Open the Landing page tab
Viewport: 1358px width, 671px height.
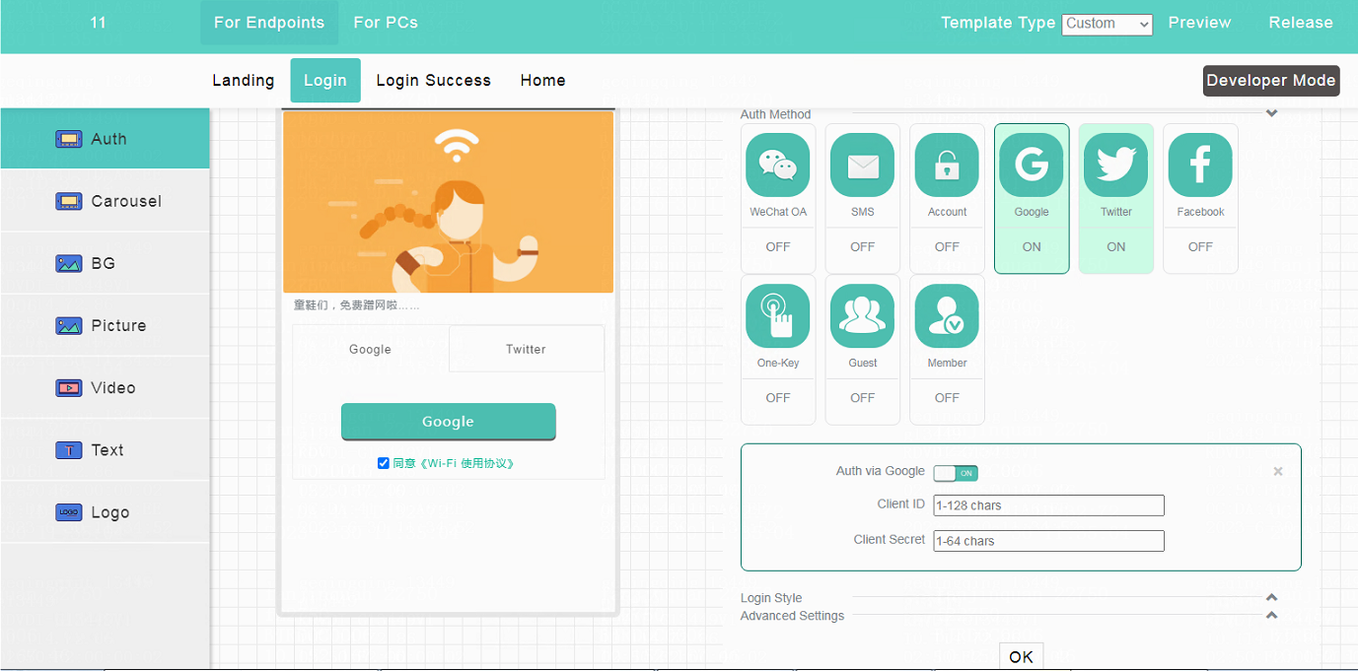(x=244, y=81)
